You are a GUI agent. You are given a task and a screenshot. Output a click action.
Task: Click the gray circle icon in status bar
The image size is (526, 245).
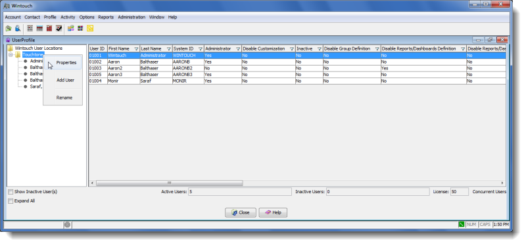pos(67,225)
